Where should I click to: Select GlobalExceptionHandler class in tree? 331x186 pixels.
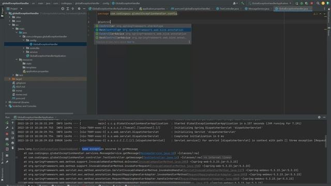(x=46, y=44)
